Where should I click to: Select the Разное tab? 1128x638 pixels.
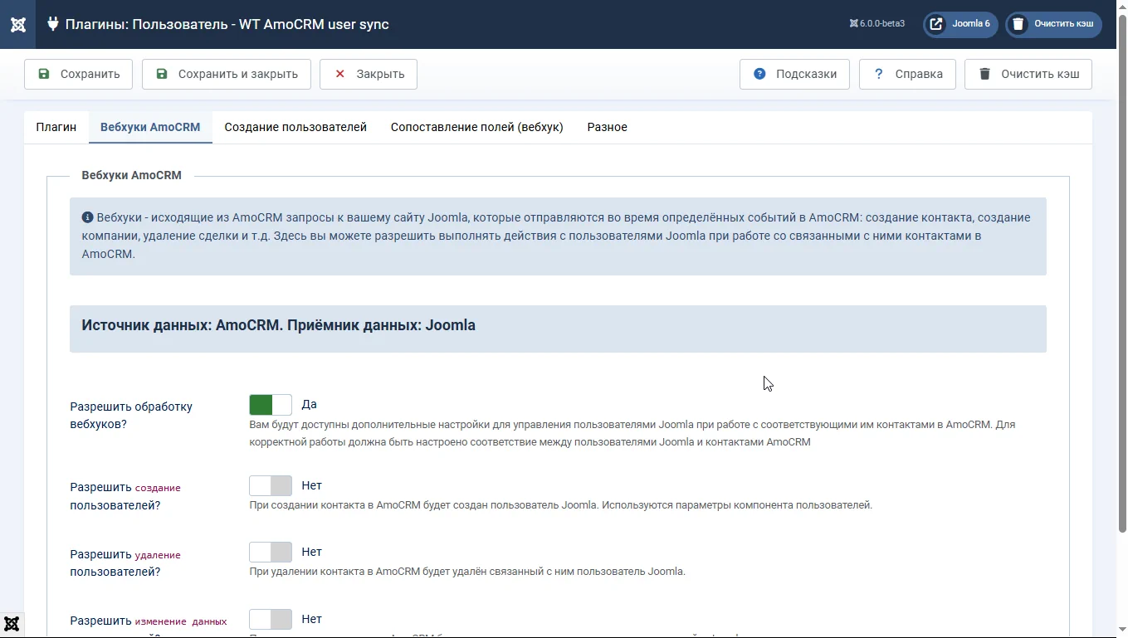[x=607, y=127]
